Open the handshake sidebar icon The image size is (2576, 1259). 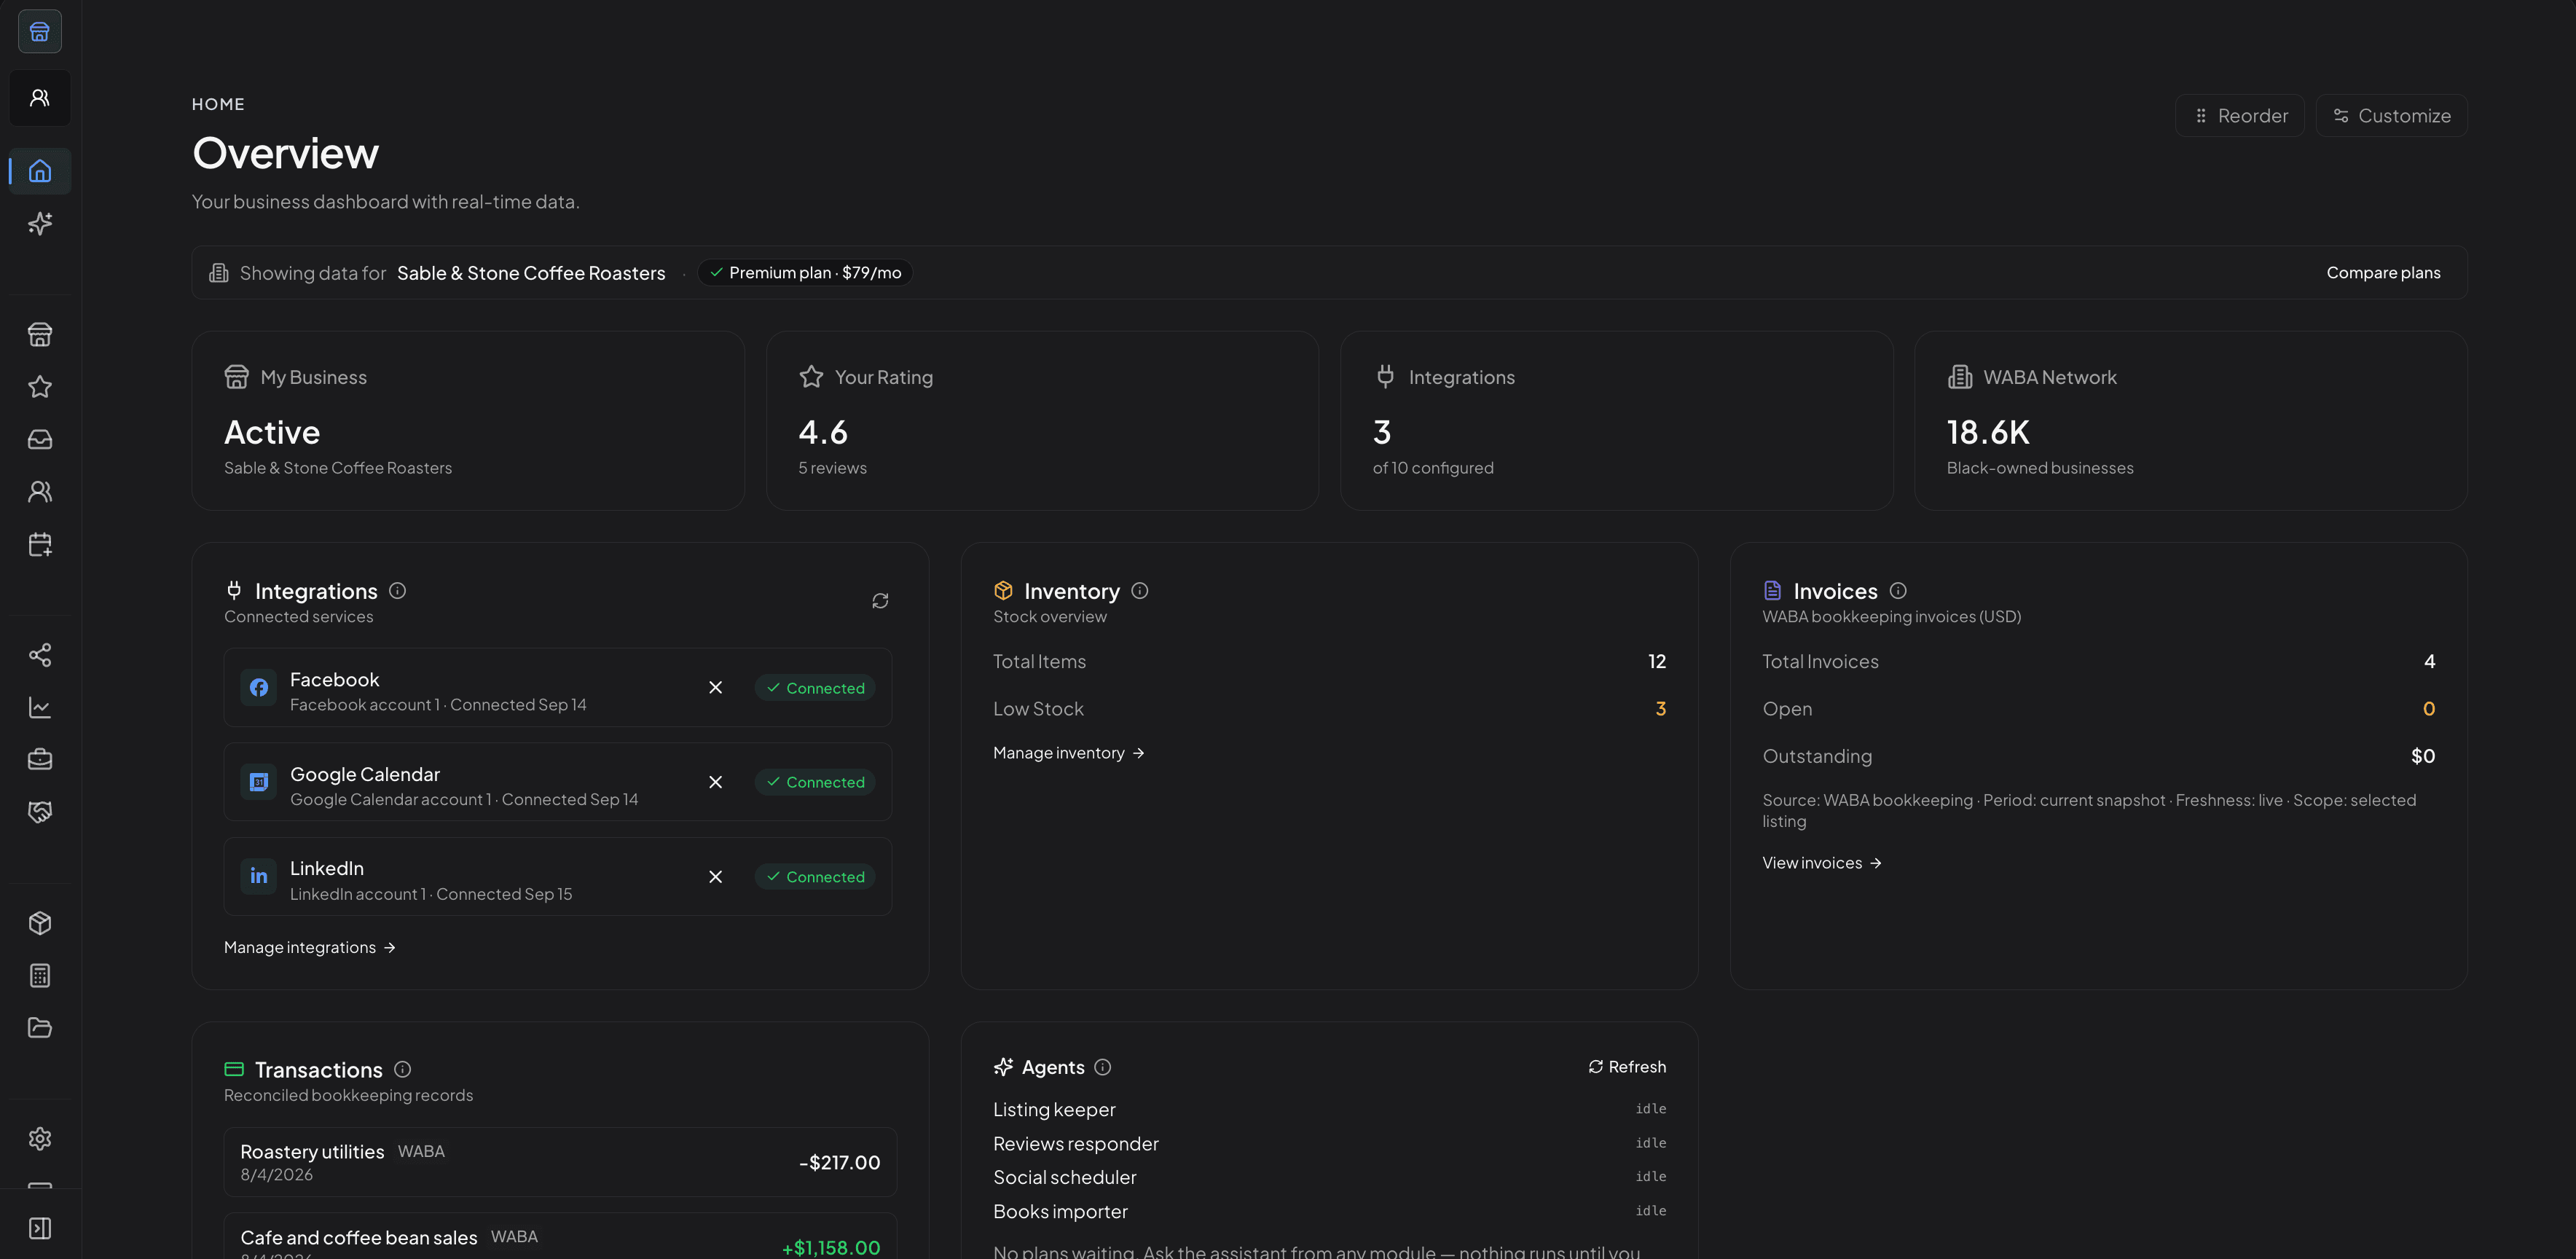pyautogui.click(x=40, y=811)
